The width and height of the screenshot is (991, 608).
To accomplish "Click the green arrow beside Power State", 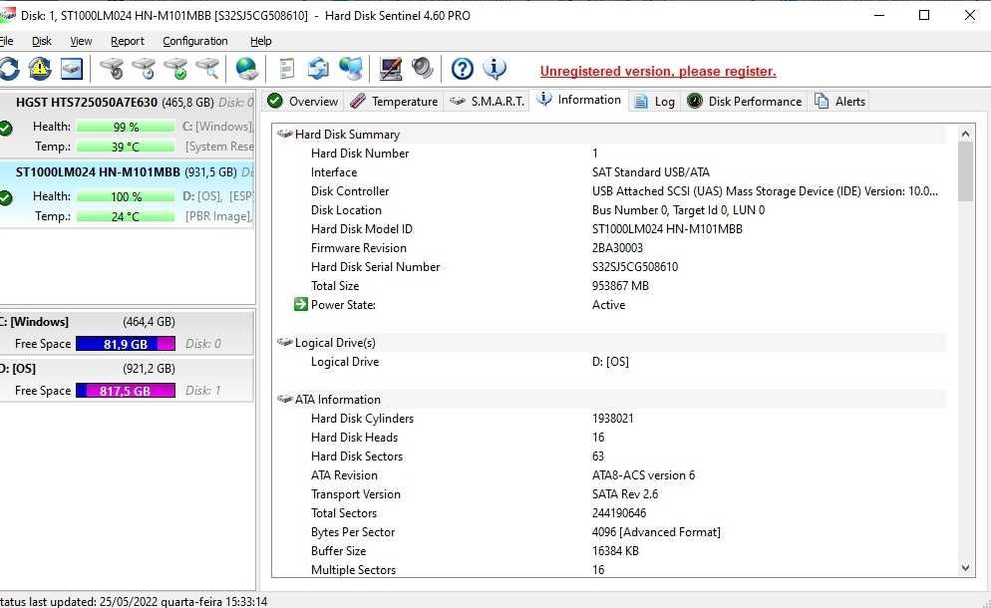I will [300, 305].
